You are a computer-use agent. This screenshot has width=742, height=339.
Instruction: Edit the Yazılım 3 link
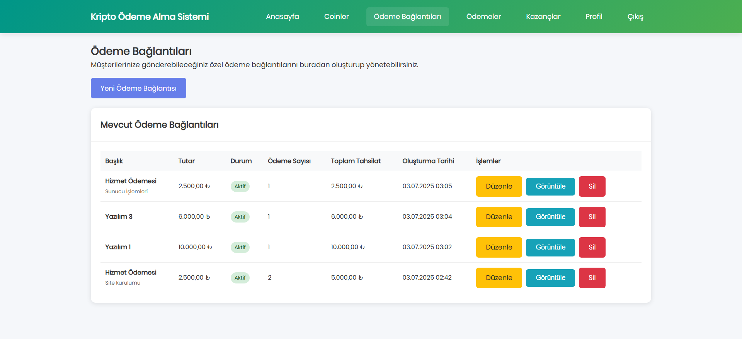pos(499,217)
